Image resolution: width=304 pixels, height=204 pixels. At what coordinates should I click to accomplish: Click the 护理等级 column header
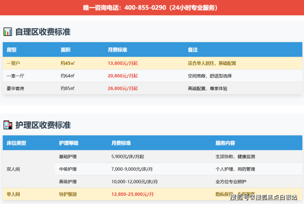click(x=69, y=143)
